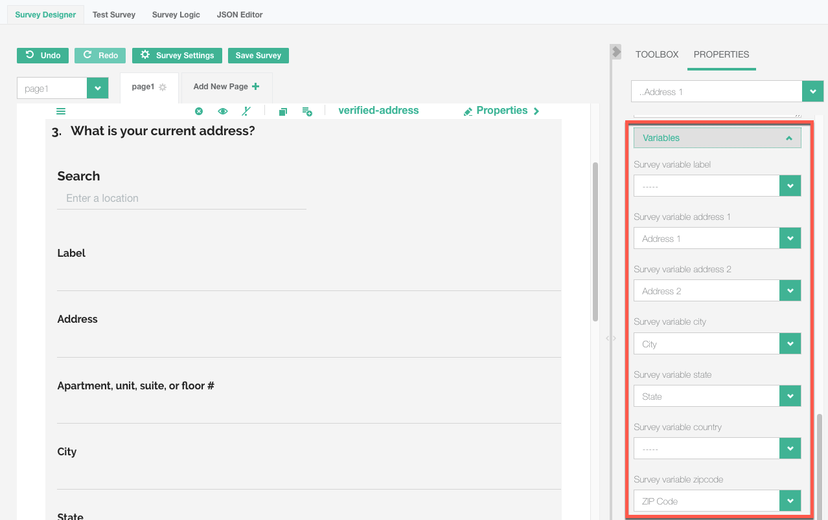Switch to the TOOLBOX panel tab
This screenshot has width=828, height=520.
click(x=657, y=55)
